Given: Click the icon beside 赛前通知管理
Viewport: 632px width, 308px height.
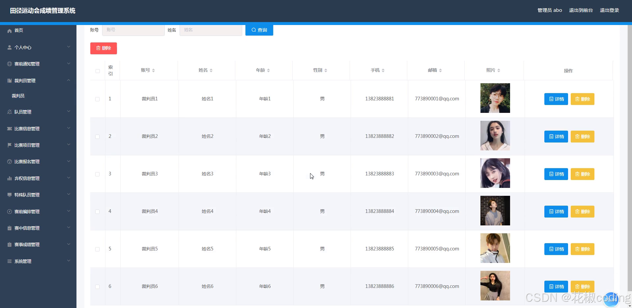Looking at the screenshot, I should (10, 64).
